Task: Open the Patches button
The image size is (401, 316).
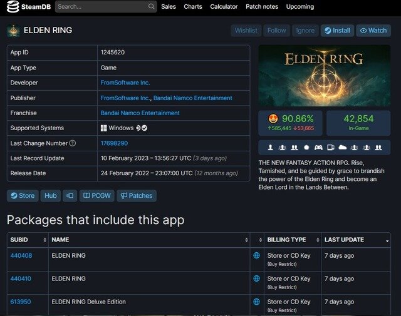Action: pyautogui.click(x=137, y=196)
